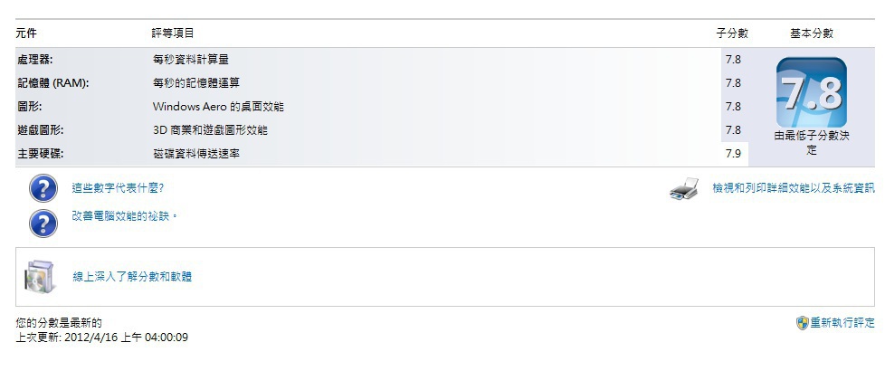Select the 圖形 component row label
The image size is (885, 371).
click(x=28, y=106)
